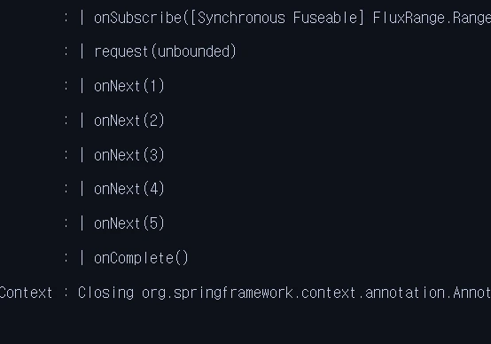Image resolution: width=491 pixels, height=344 pixels.
Task: Click the FluxRange.Range text
Action: (x=432, y=18)
